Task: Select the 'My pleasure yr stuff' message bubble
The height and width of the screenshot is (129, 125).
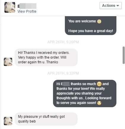Action: tap(46, 119)
